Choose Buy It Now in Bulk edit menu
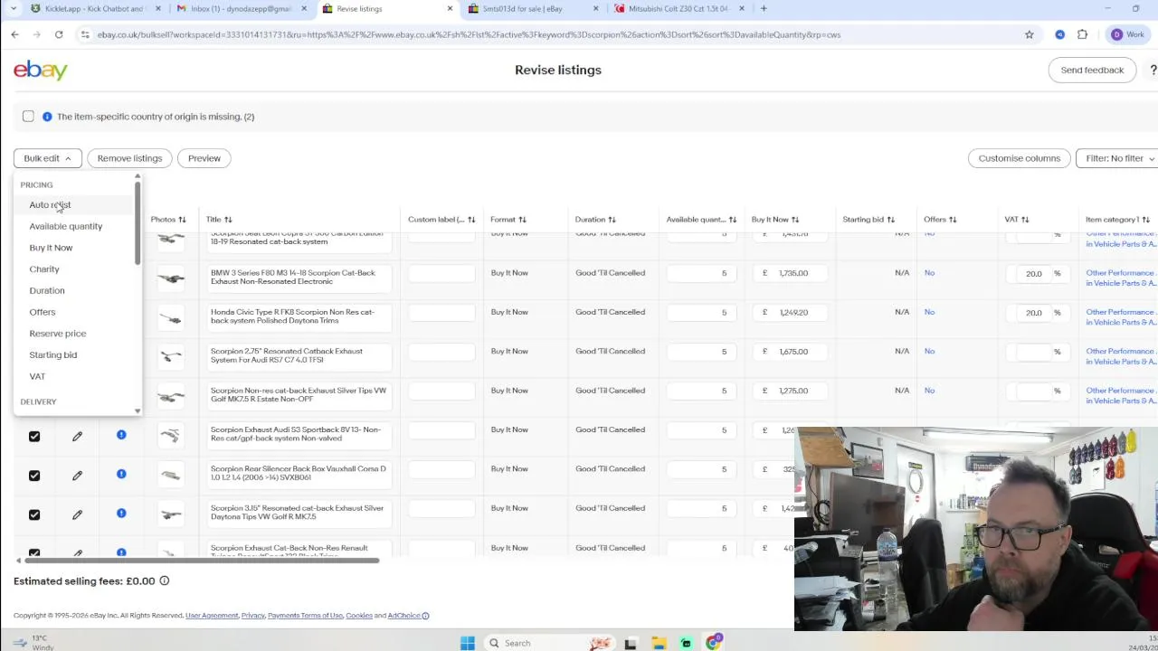The width and height of the screenshot is (1158, 651). pos(51,248)
